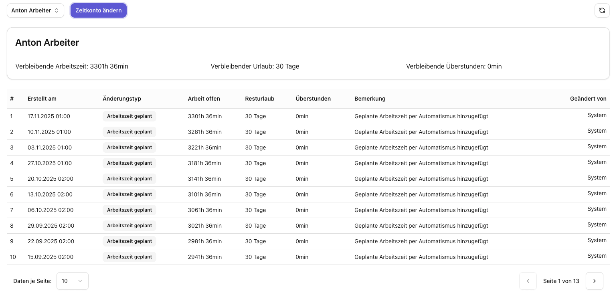615x295 pixels.
Task: Select 'System' in the first table row
Action: pos(597,115)
